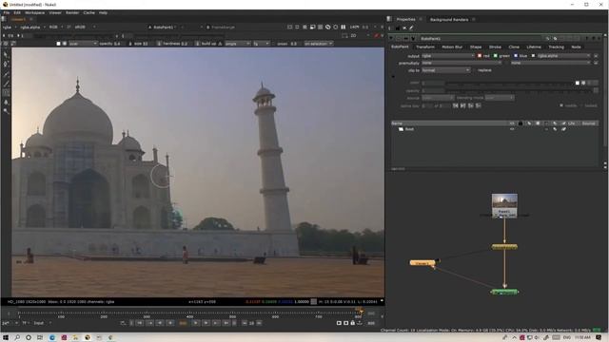The width and height of the screenshot is (609, 342).
Task: Select the green RotoPaint node in node graph
Action: coord(504,292)
